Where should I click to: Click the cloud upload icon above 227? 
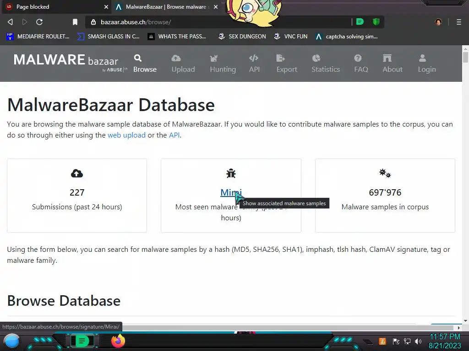click(77, 173)
